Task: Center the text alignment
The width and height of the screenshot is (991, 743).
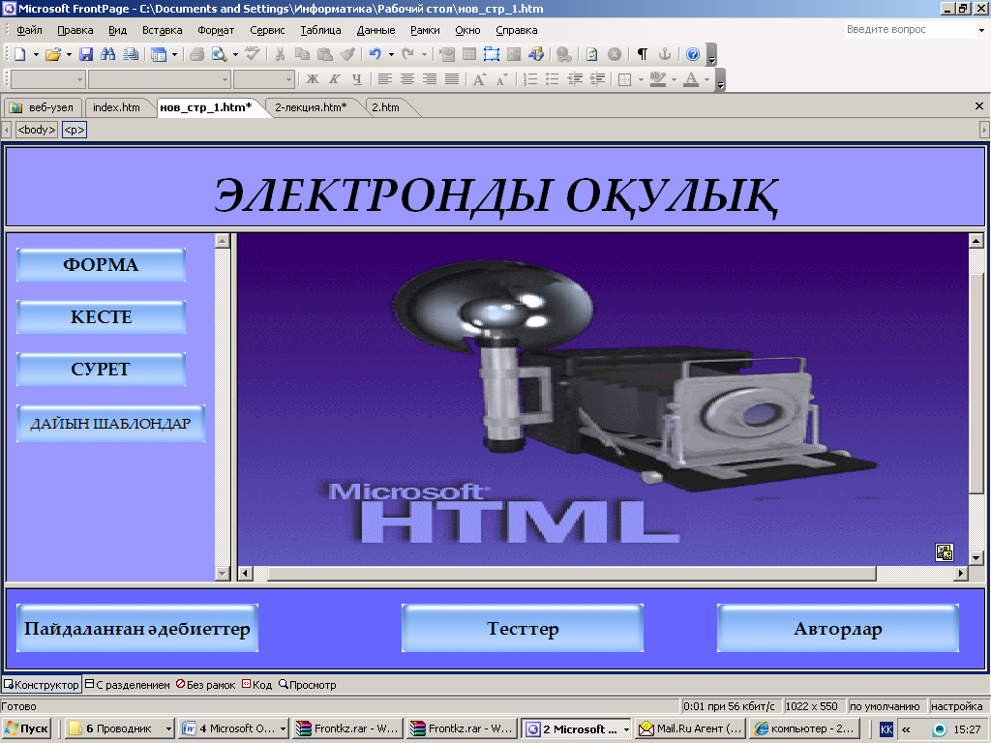Action: point(407,79)
